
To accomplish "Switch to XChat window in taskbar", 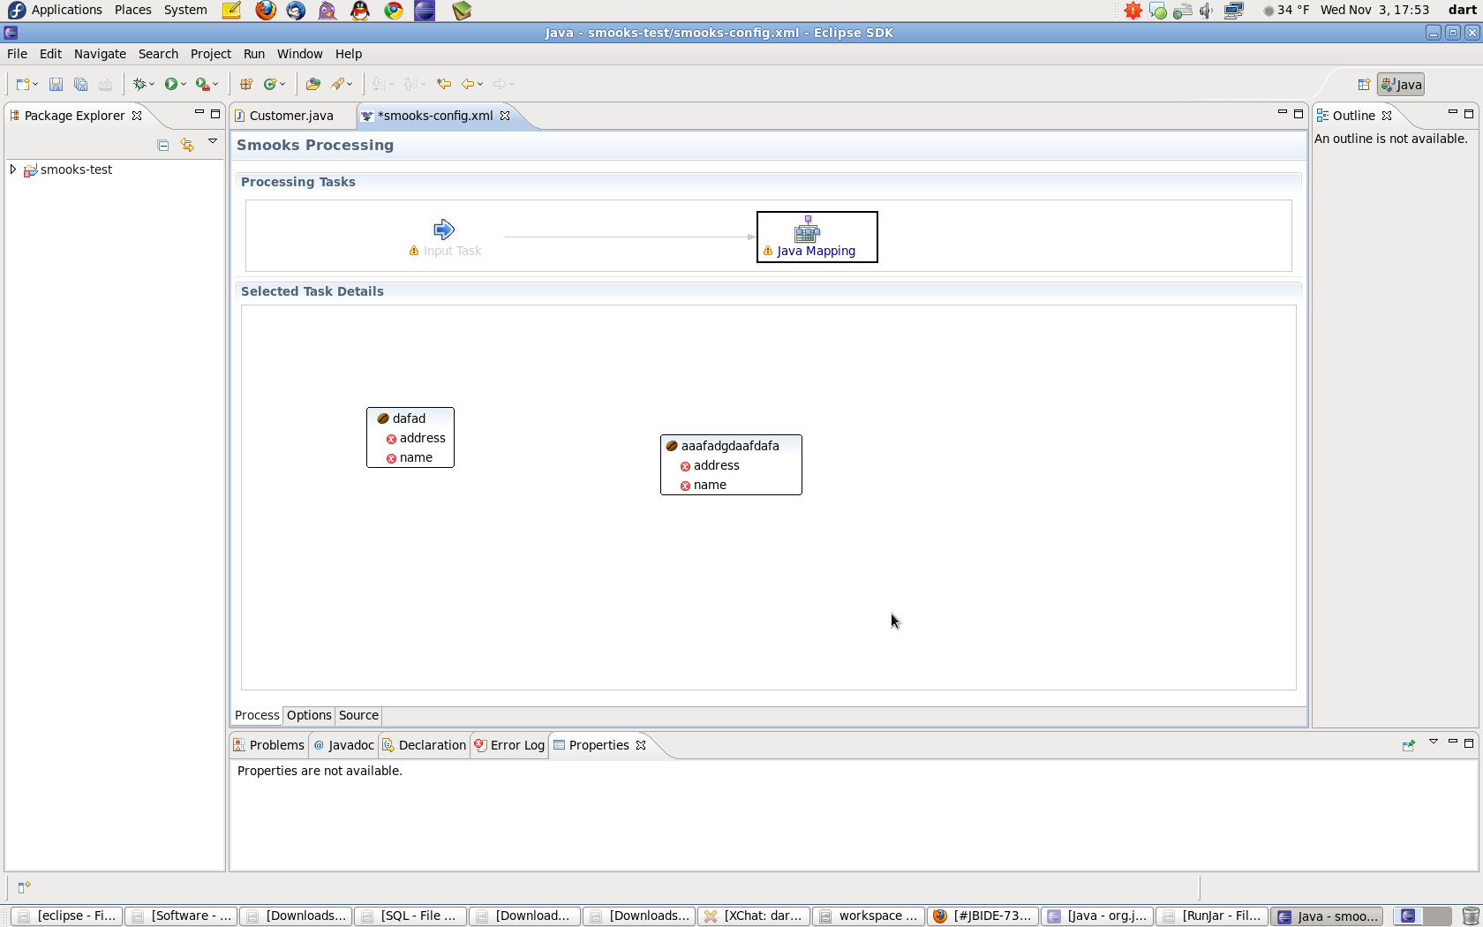I will [753, 916].
